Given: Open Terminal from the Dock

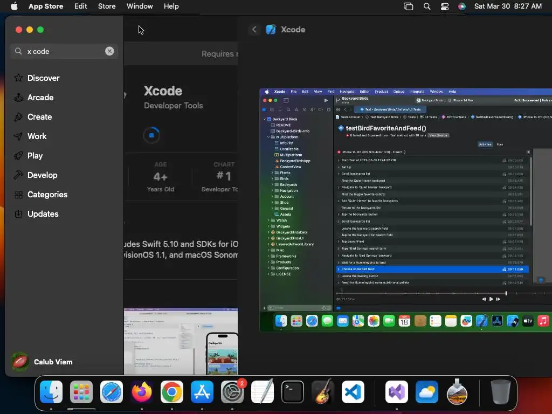Looking at the screenshot, I should (293, 392).
